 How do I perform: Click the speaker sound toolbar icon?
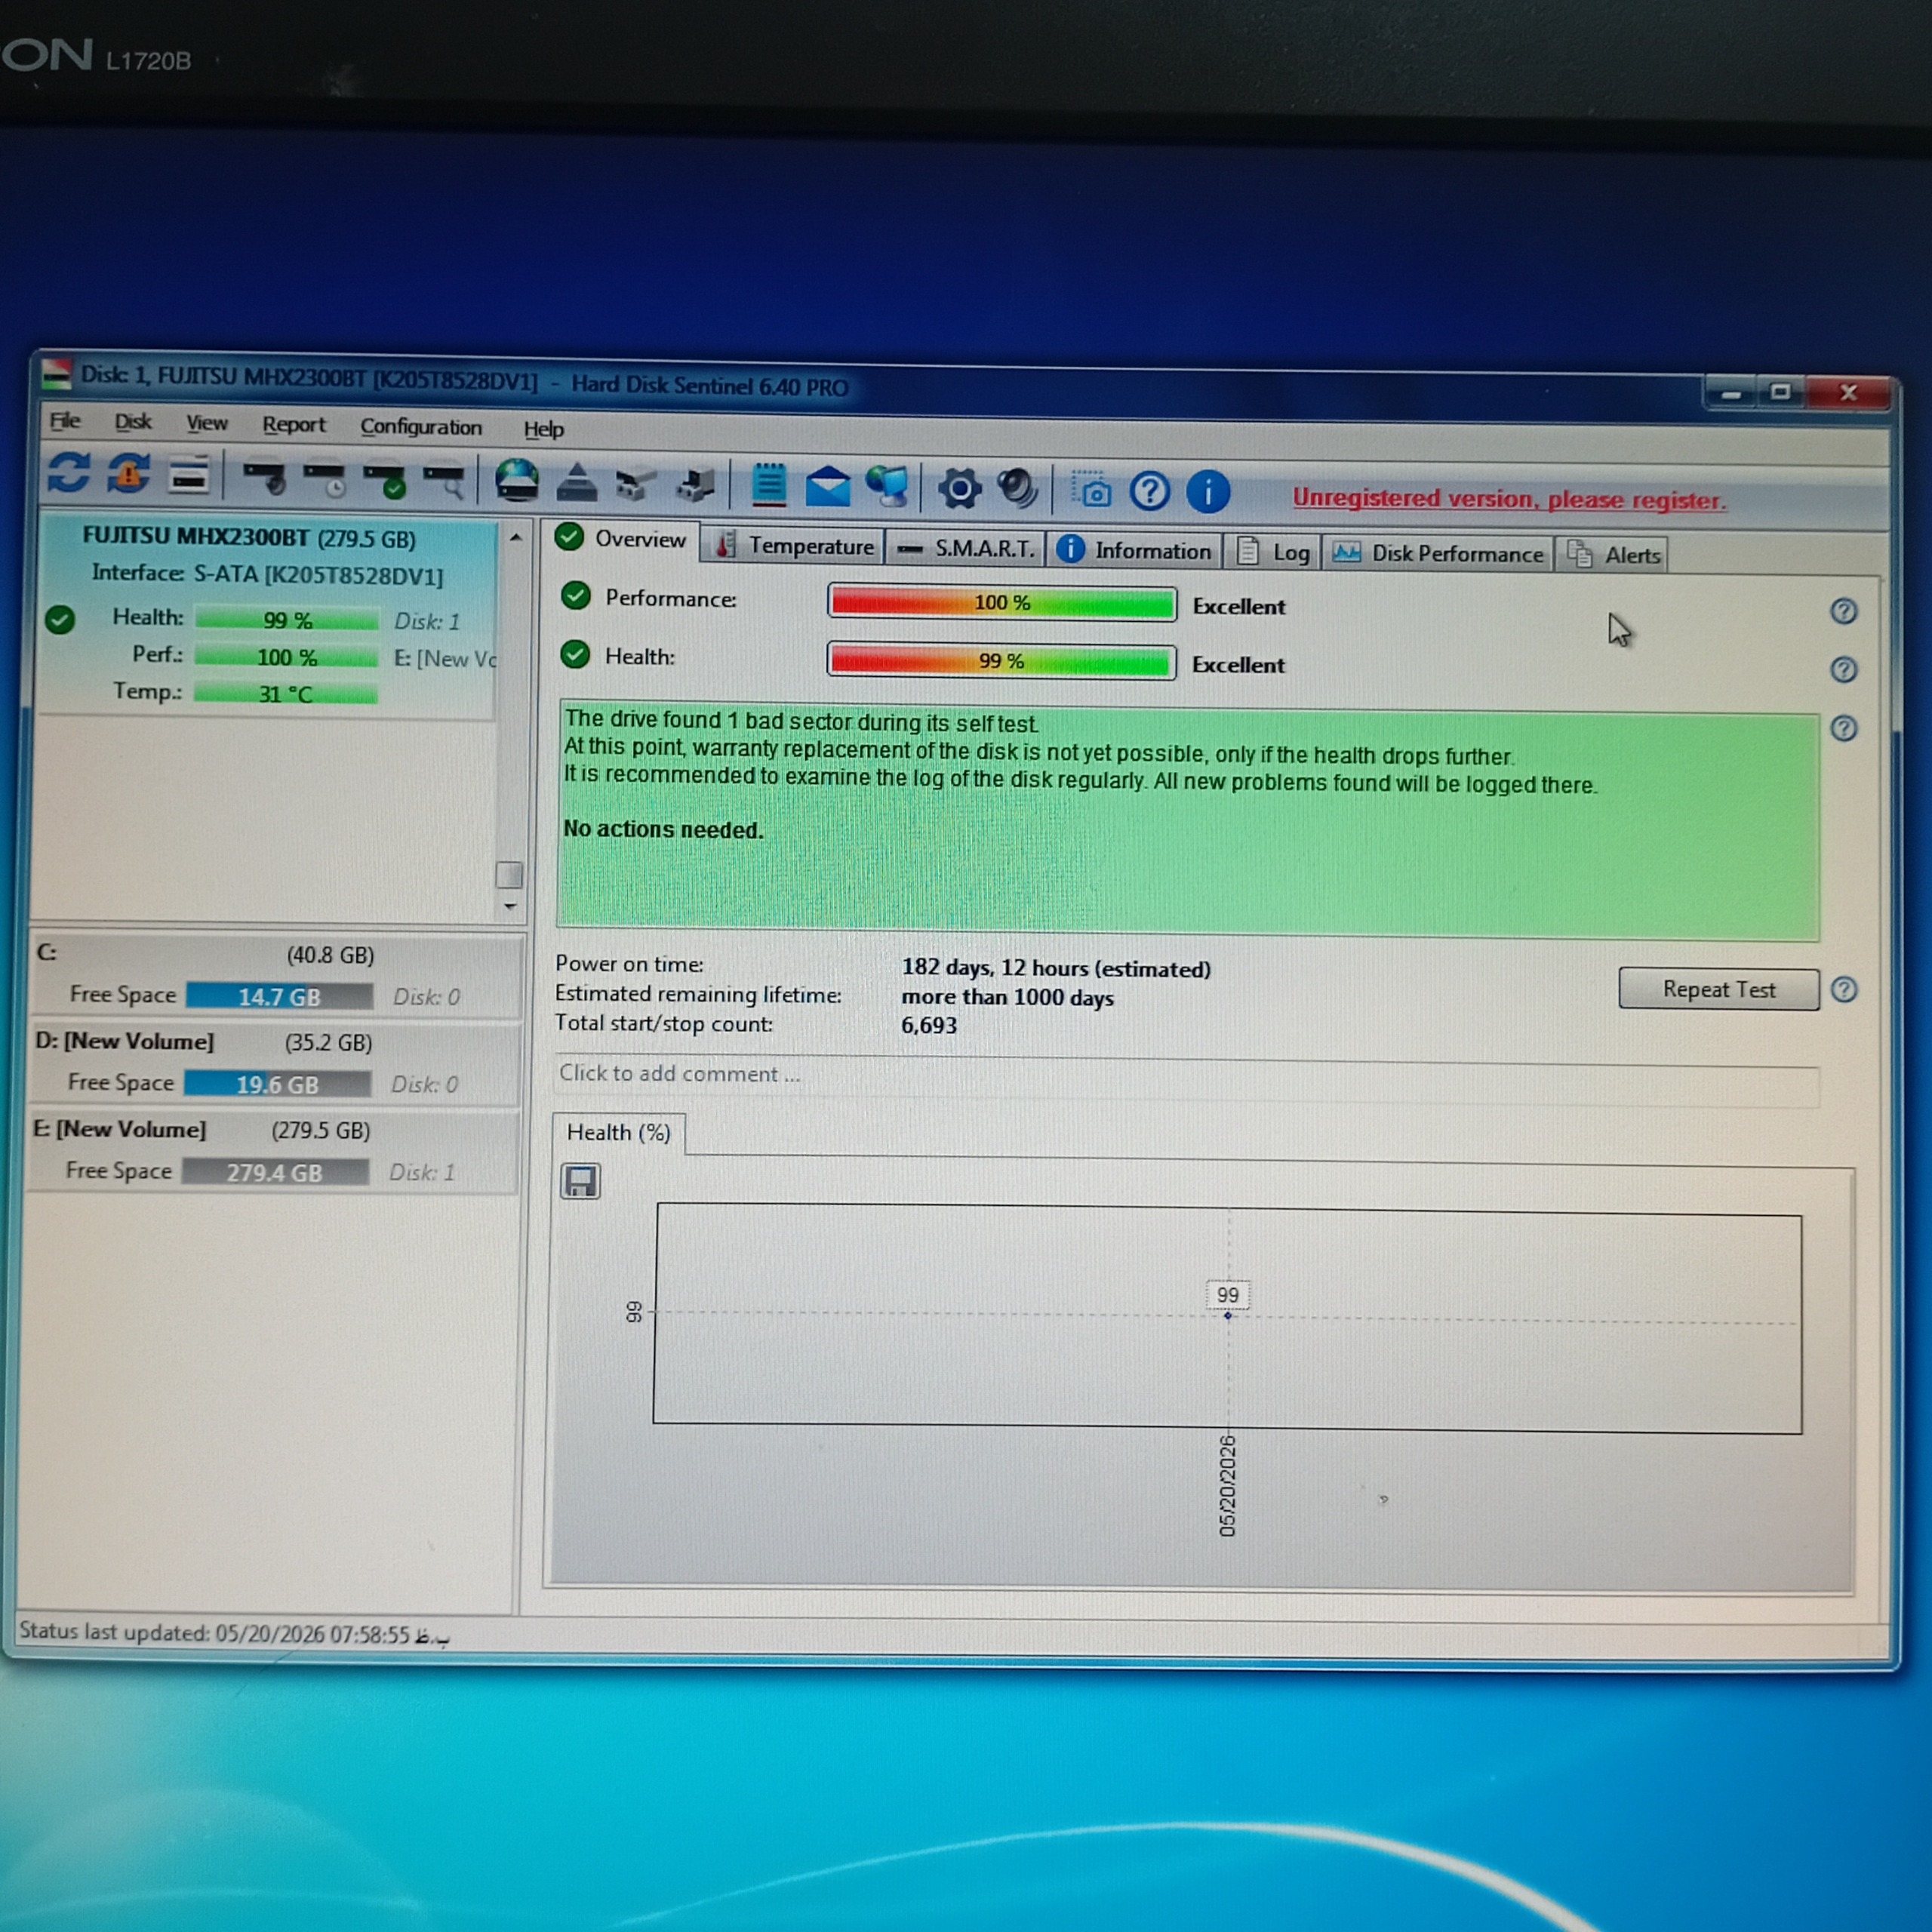pyautogui.click(x=1018, y=490)
